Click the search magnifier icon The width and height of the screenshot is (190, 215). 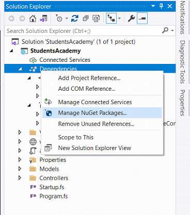165,30
